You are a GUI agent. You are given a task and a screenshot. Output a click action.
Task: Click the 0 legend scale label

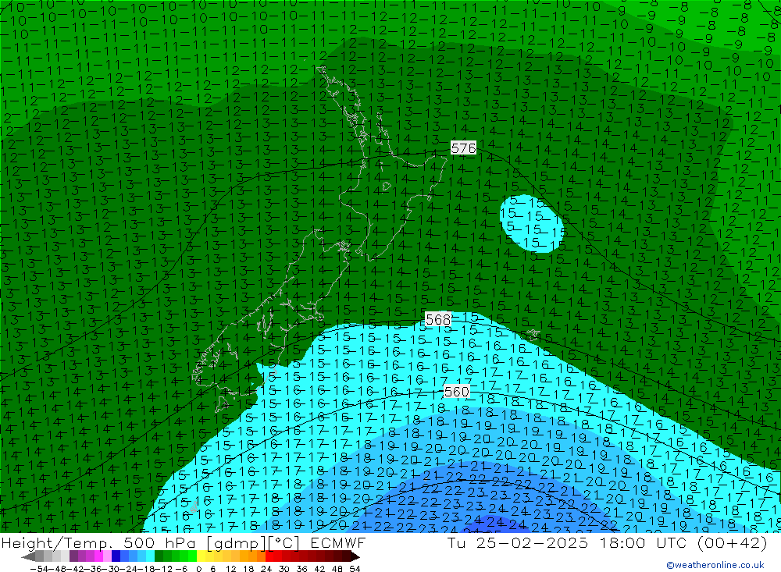point(198,569)
